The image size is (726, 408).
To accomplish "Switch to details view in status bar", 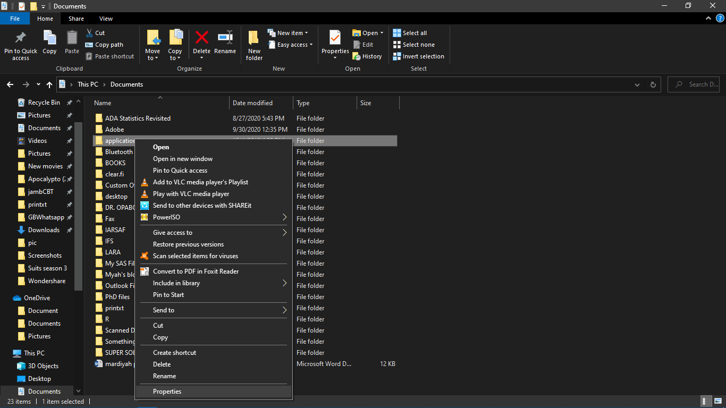I will point(706,401).
